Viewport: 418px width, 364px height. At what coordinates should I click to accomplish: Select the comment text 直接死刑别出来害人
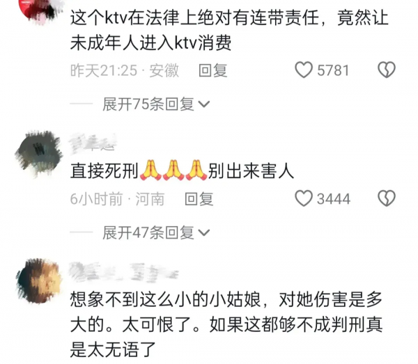pyautogui.click(x=182, y=171)
